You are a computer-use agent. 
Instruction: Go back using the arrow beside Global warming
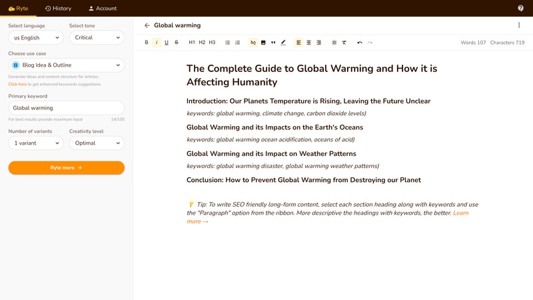coord(147,25)
